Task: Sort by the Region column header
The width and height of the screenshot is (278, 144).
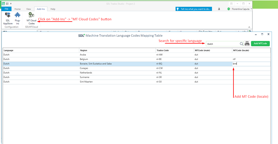Action: 117,50
